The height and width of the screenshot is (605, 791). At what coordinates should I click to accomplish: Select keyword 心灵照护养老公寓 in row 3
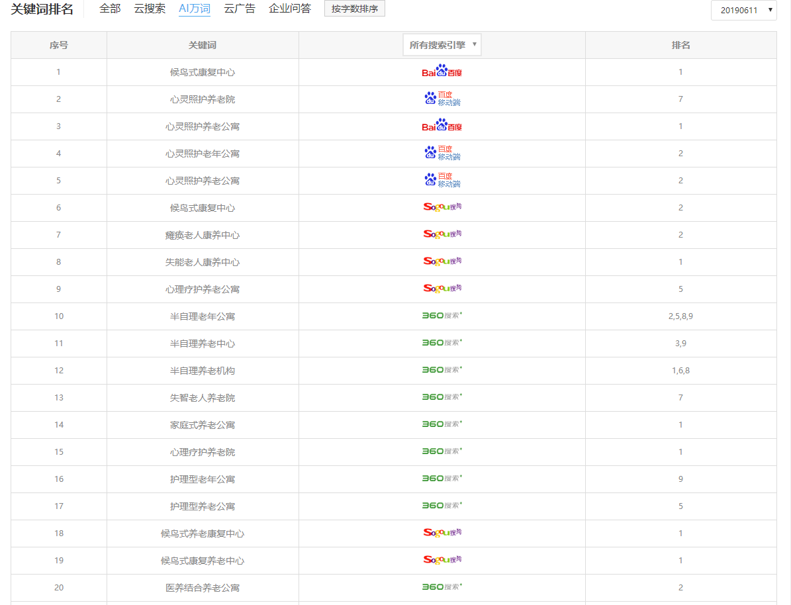point(203,126)
